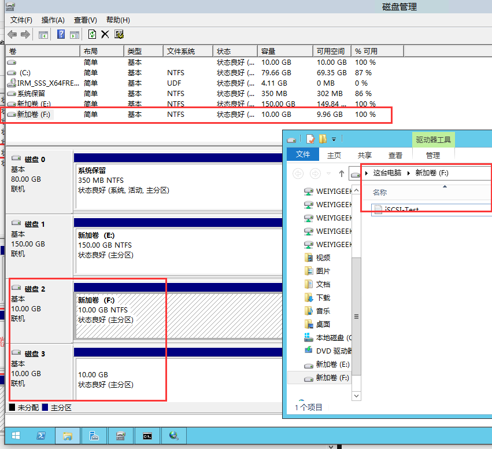
Task: Open the 操作(A) menu
Action: pos(53,20)
